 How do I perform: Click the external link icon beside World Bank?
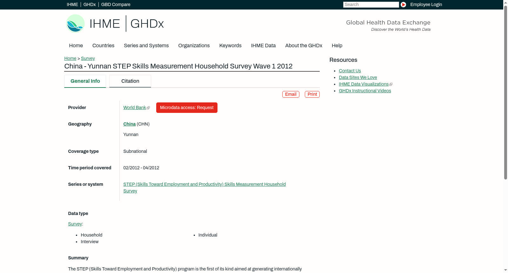point(148,108)
